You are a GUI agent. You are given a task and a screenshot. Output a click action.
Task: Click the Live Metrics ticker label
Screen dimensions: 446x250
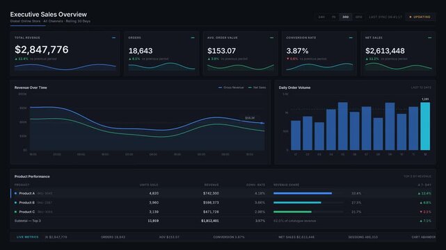(27, 237)
